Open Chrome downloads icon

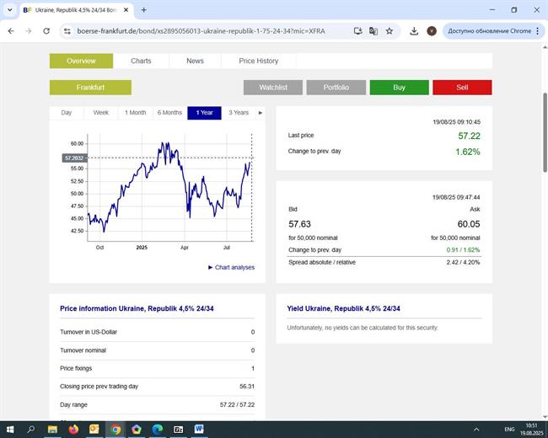[x=414, y=31]
